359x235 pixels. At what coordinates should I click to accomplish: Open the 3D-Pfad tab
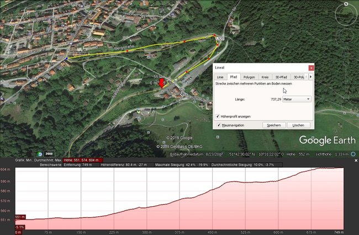tap(281, 77)
